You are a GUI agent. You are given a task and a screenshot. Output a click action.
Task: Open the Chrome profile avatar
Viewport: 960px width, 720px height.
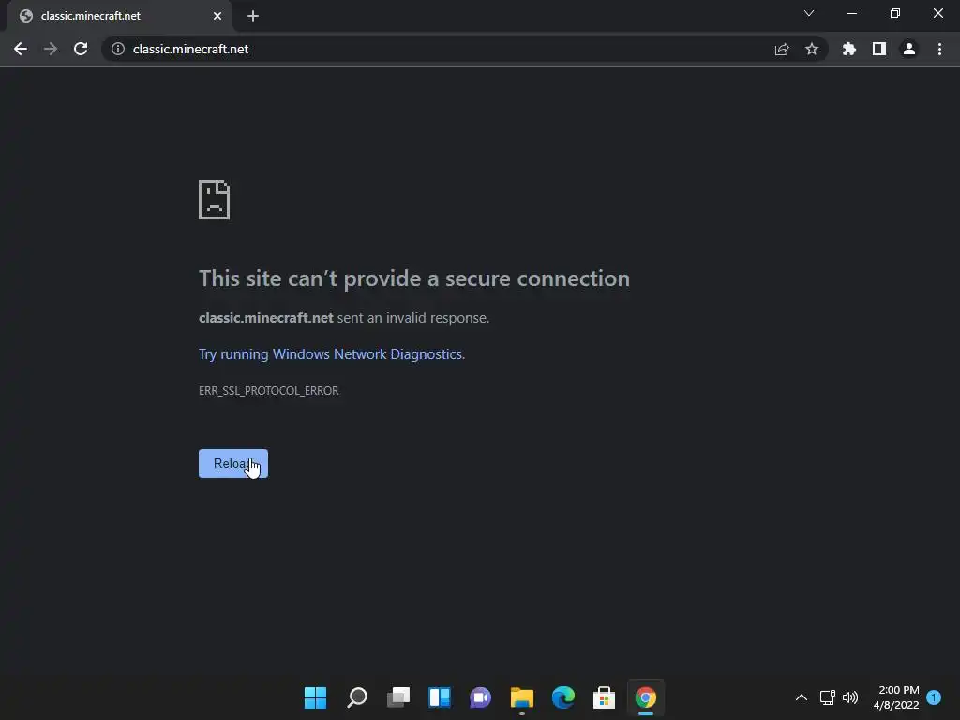pyautogui.click(x=909, y=49)
